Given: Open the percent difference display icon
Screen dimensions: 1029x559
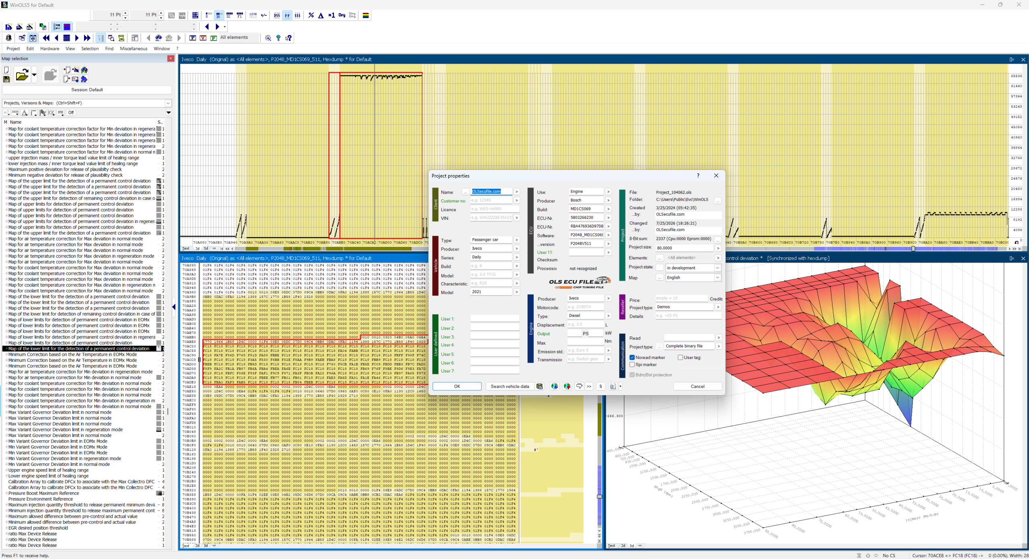Looking at the screenshot, I should click(311, 15).
